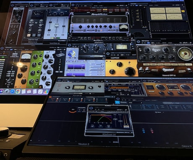Bypass the wood-panel plugin with its power button
This screenshot has height=160, width=193.
coord(13,5)
